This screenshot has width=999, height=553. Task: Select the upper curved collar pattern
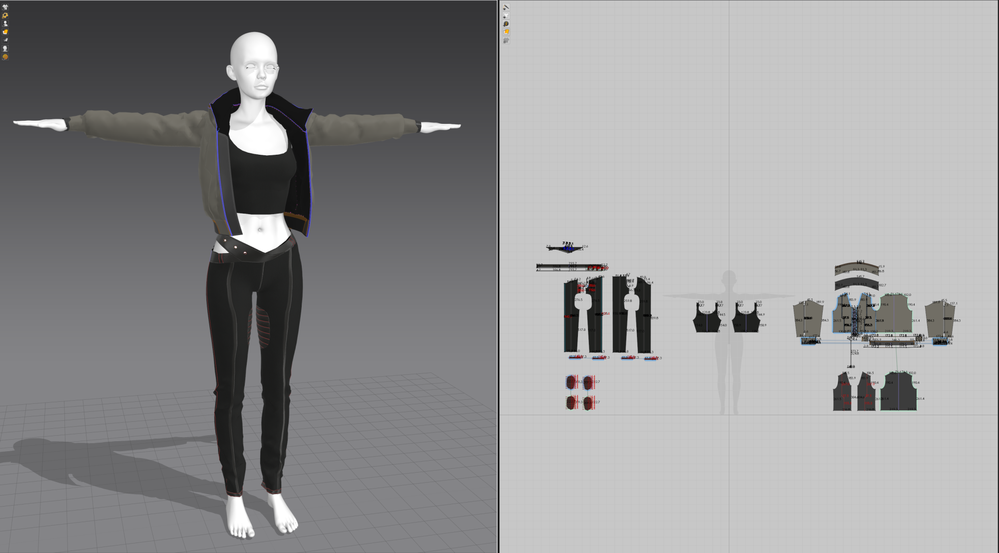pos(856,267)
